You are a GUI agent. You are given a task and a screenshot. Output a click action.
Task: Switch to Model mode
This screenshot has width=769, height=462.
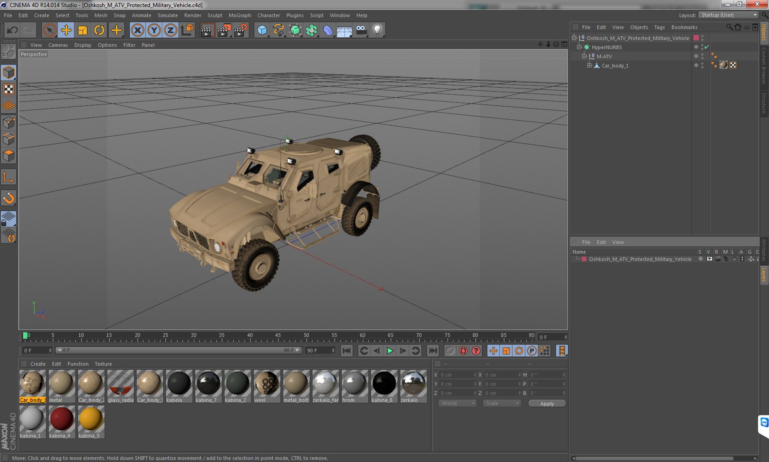tap(9, 72)
